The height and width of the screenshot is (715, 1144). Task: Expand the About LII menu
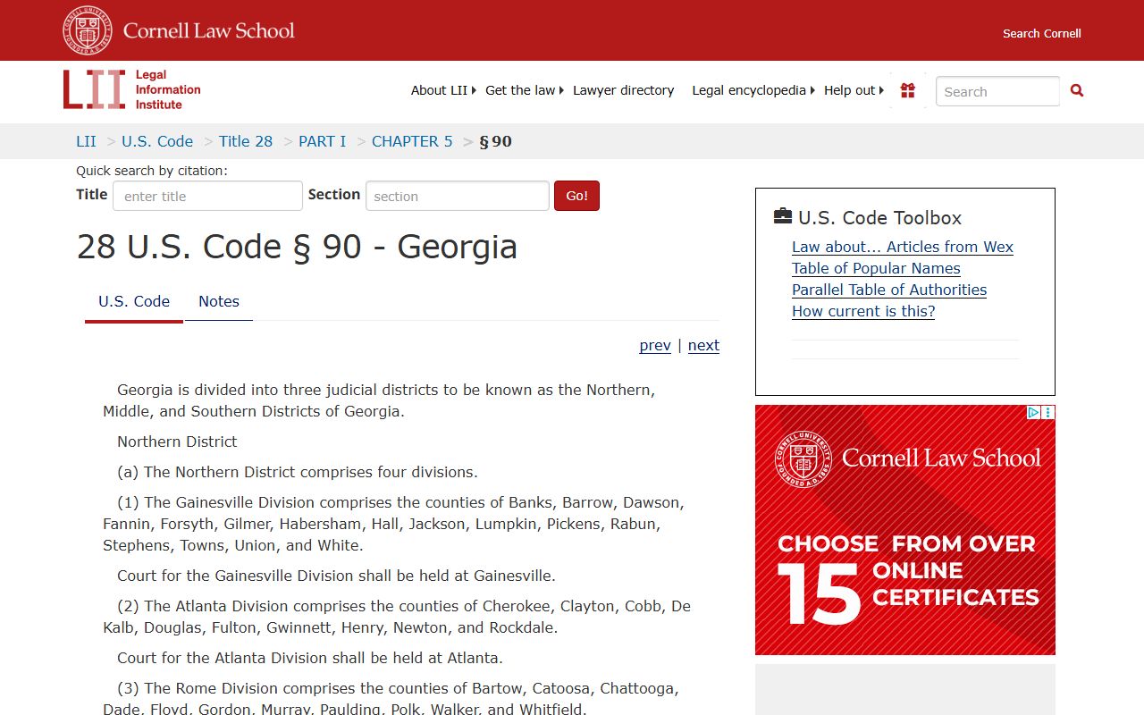443,90
